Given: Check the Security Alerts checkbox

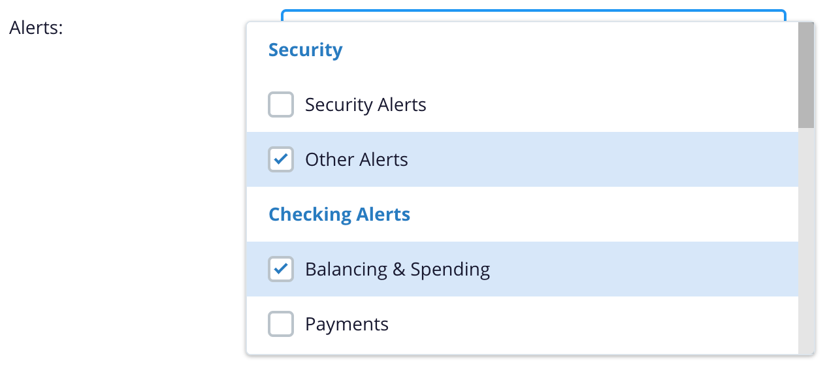Looking at the screenshot, I should click(x=281, y=104).
